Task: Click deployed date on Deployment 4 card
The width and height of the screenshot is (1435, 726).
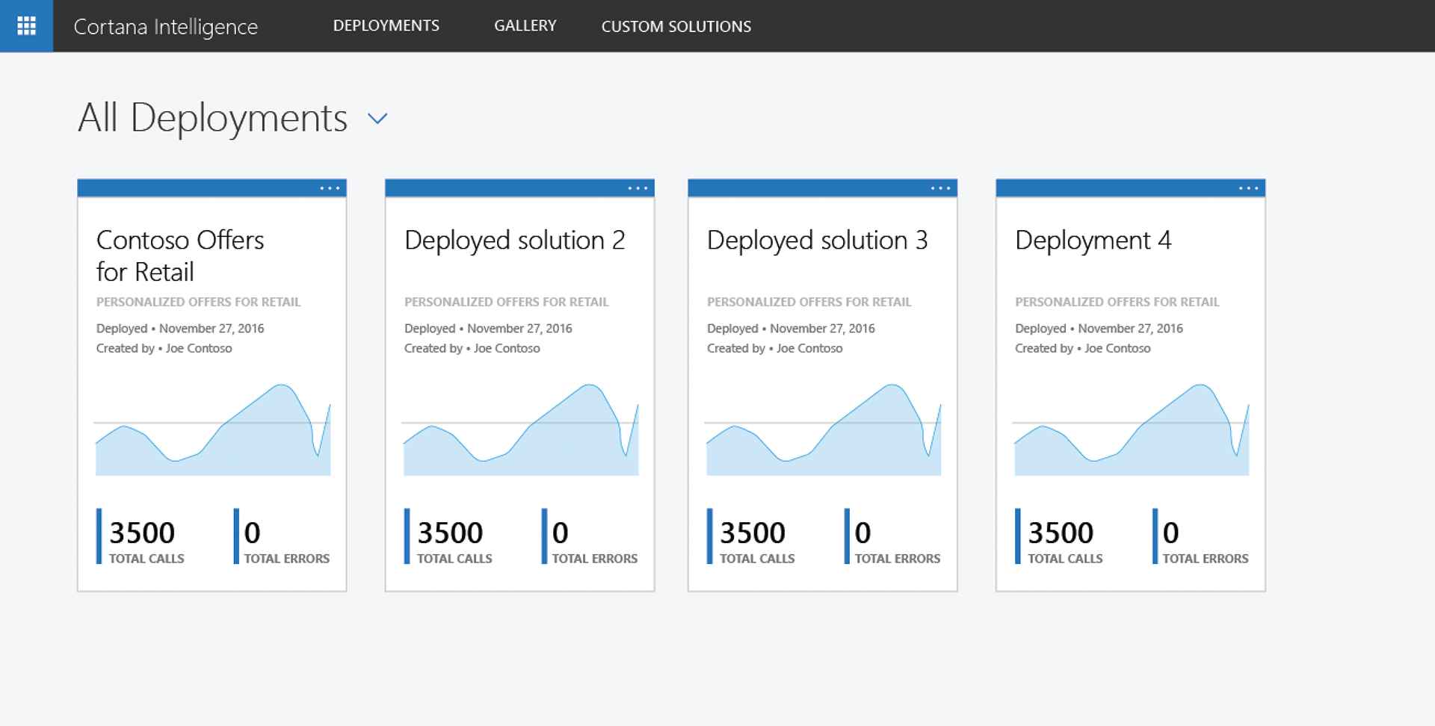Action: [x=1099, y=329]
